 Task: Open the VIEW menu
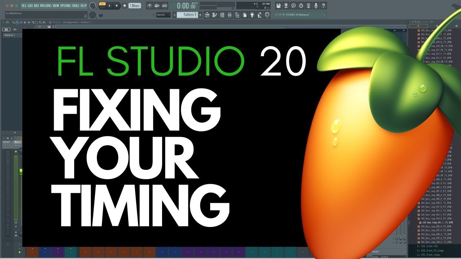(x=56, y=6)
